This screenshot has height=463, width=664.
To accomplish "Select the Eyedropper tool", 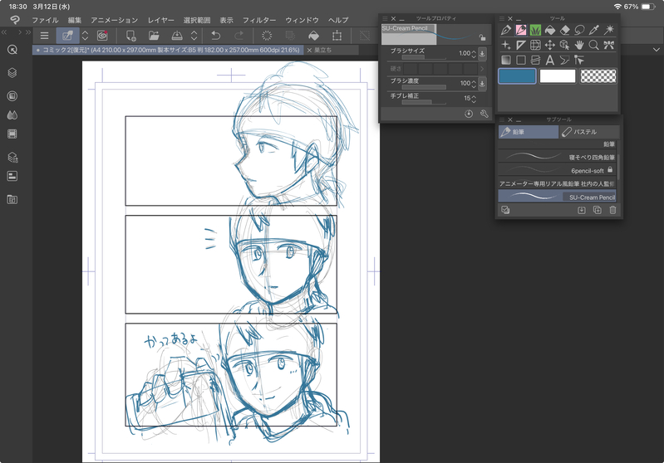I will click(x=593, y=30).
